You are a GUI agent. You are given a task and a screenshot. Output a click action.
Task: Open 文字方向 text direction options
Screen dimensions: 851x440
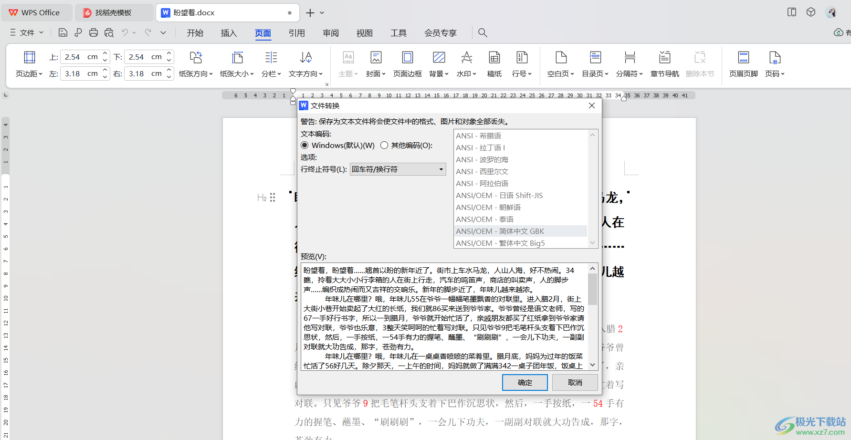tap(305, 64)
